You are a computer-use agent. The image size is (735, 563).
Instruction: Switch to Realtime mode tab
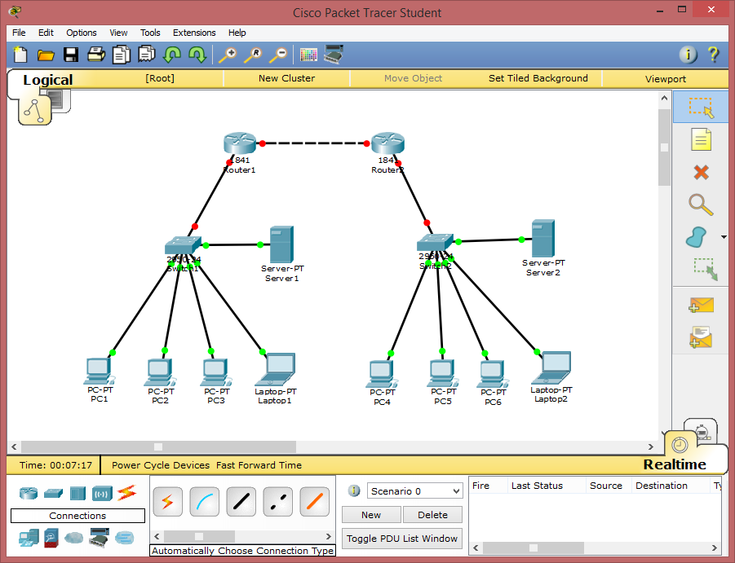tap(675, 464)
